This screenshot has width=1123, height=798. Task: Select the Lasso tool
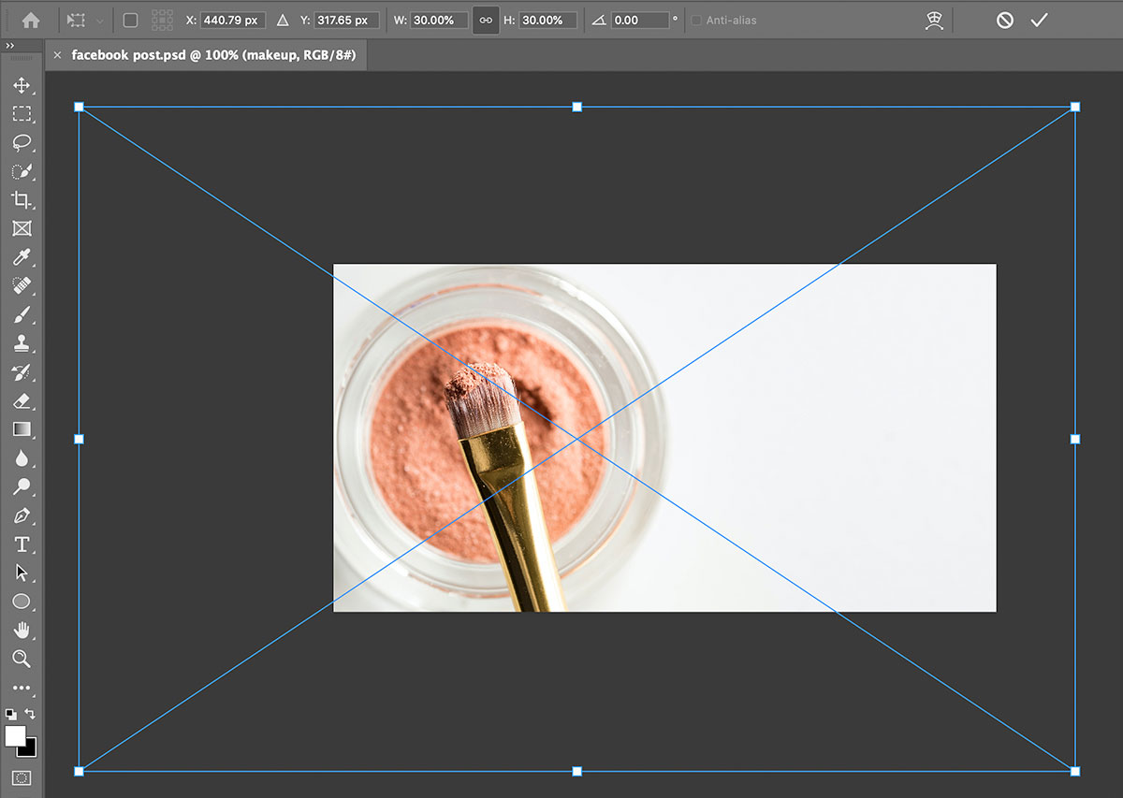(21, 142)
